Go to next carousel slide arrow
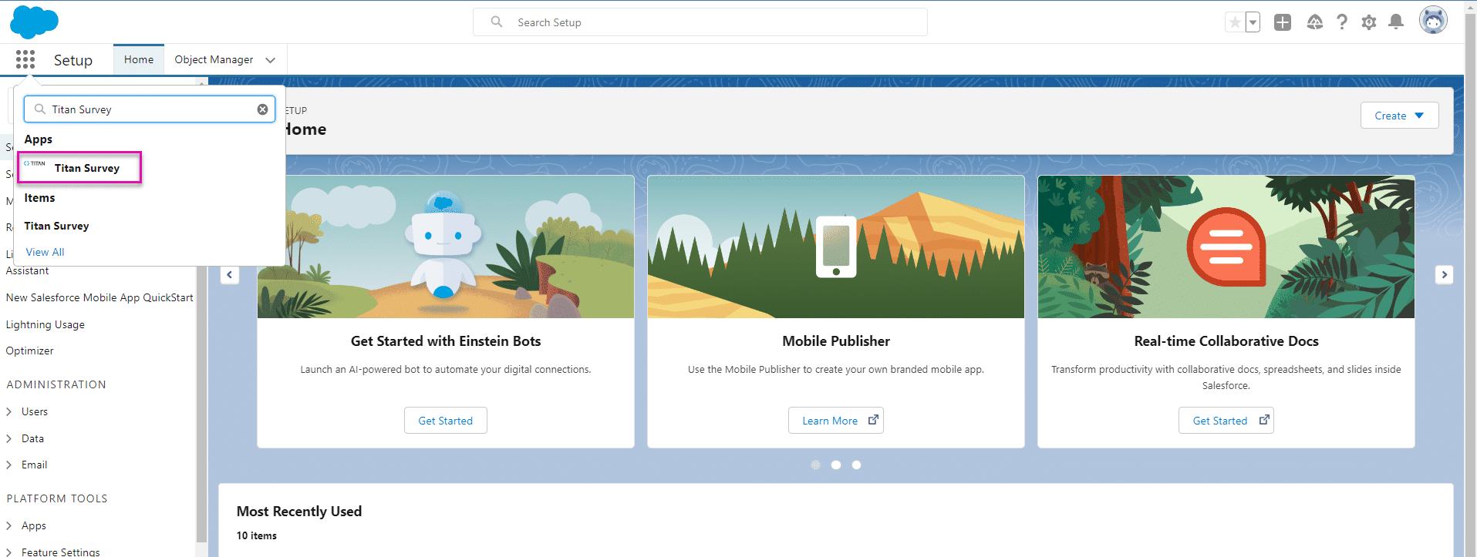This screenshot has width=1477, height=557. pos(1444,275)
